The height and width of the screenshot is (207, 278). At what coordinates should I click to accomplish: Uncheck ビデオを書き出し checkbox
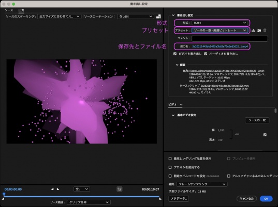175,54
